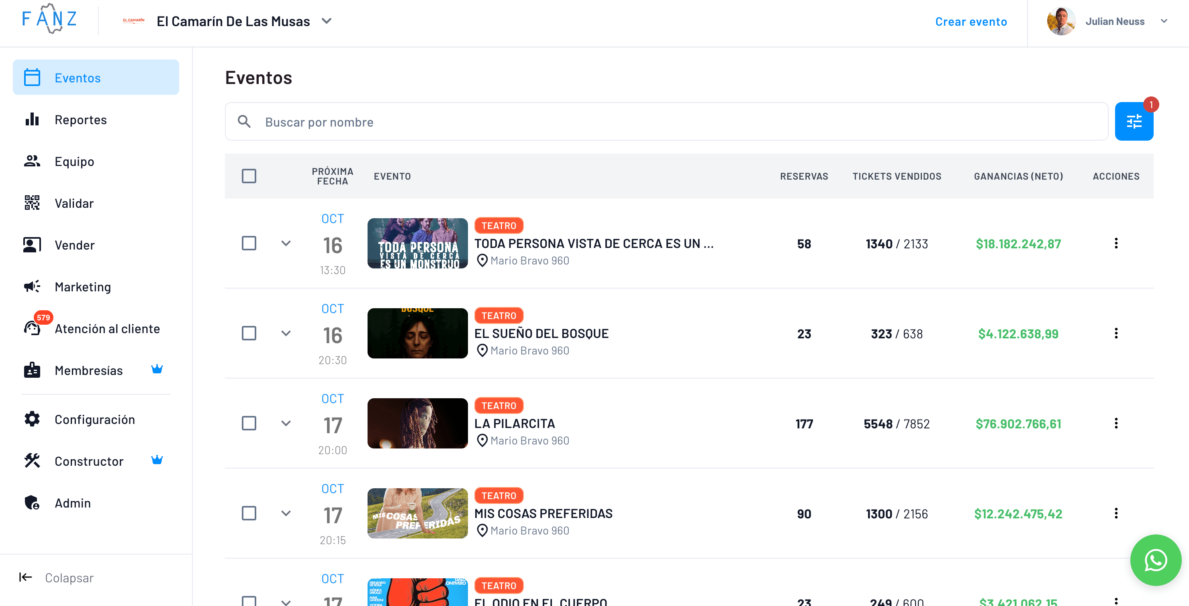The image size is (1189, 606).
Task: Open the Julian Neuss account dropdown
Action: tap(1164, 21)
